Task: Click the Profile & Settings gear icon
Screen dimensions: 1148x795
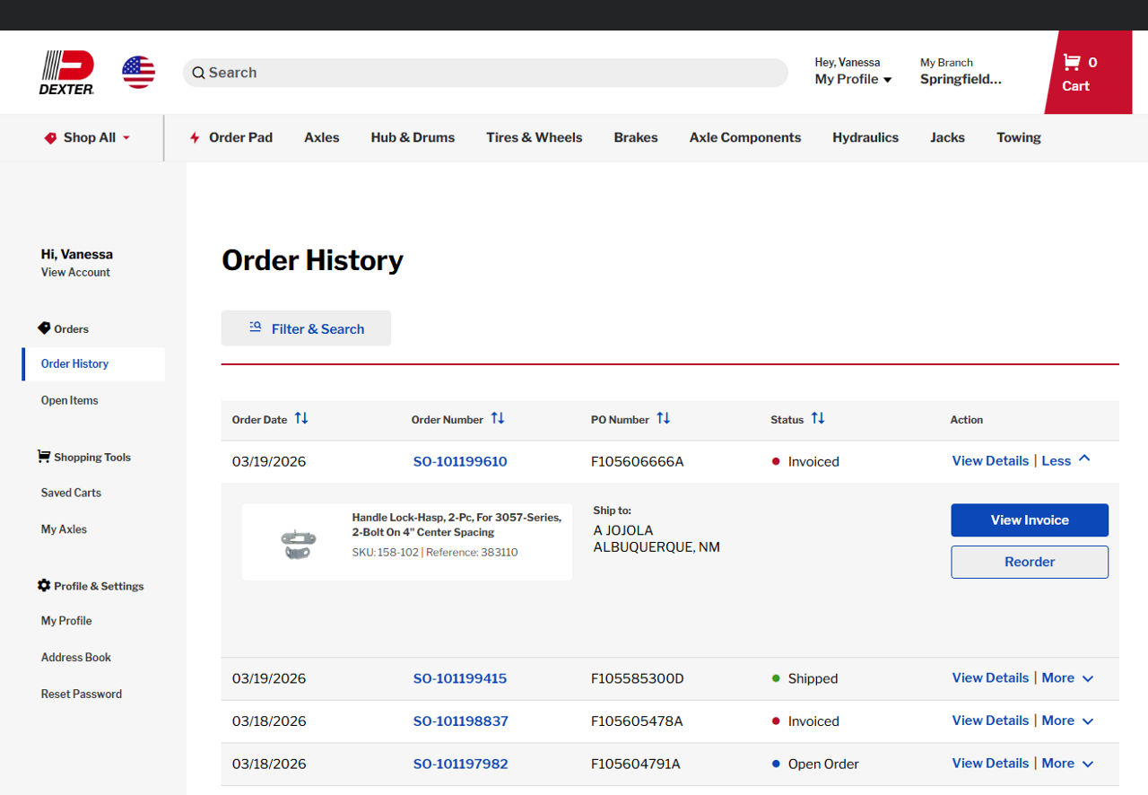Action: point(44,585)
